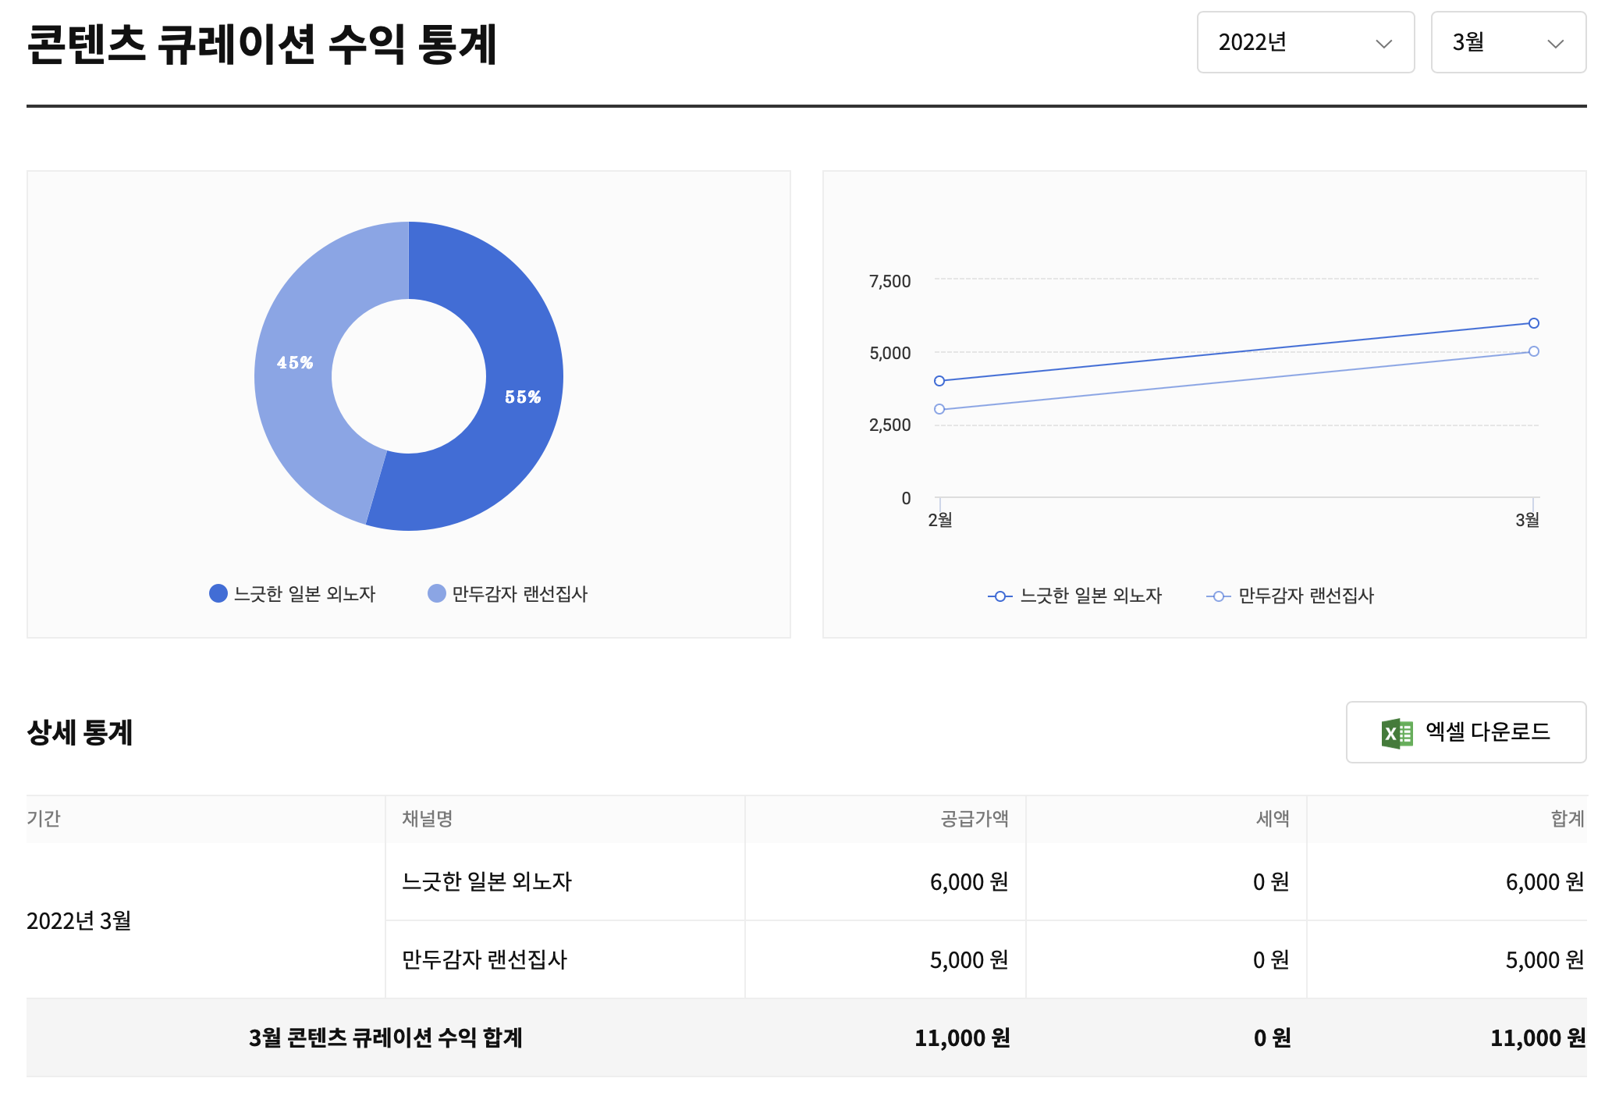Image resolution: width=1612 pixels, height=1096 pixels.
Task: Click the dark blue 3월 data point
Action: pos(1533,323)
